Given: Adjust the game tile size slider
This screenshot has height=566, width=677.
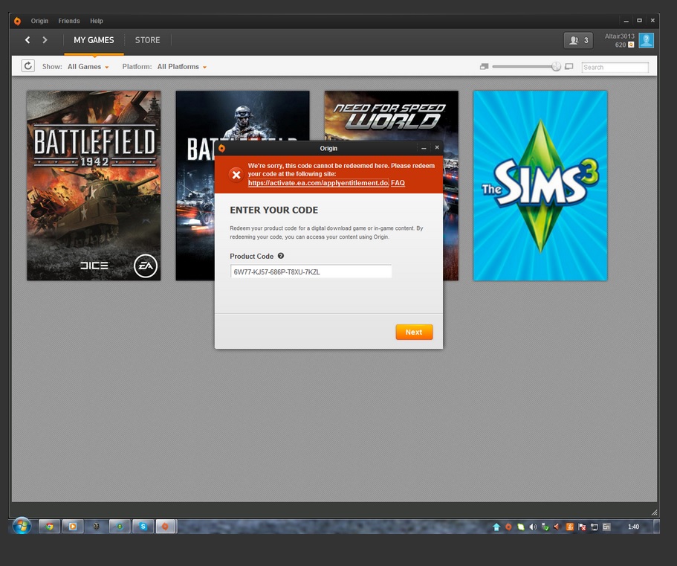Looking at the screenshot, I should (x=556, y=66).
